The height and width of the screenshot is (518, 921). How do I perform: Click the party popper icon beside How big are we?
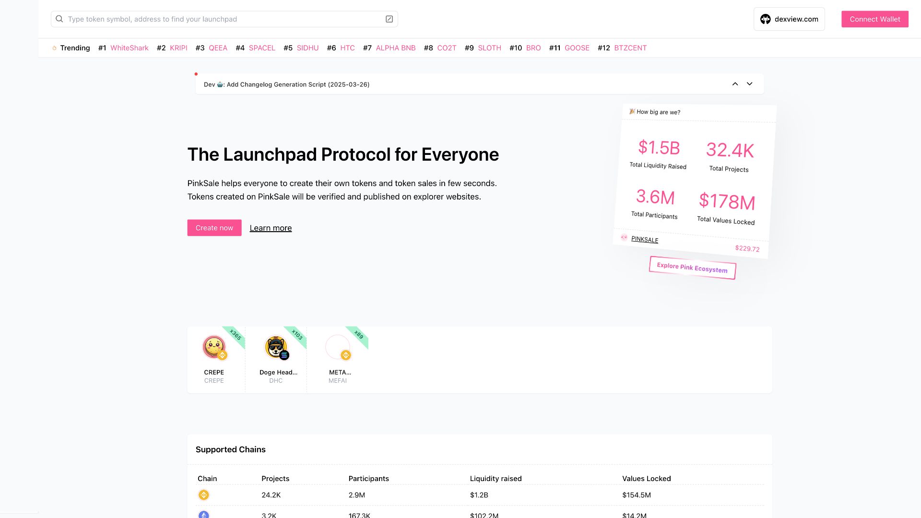632,111
